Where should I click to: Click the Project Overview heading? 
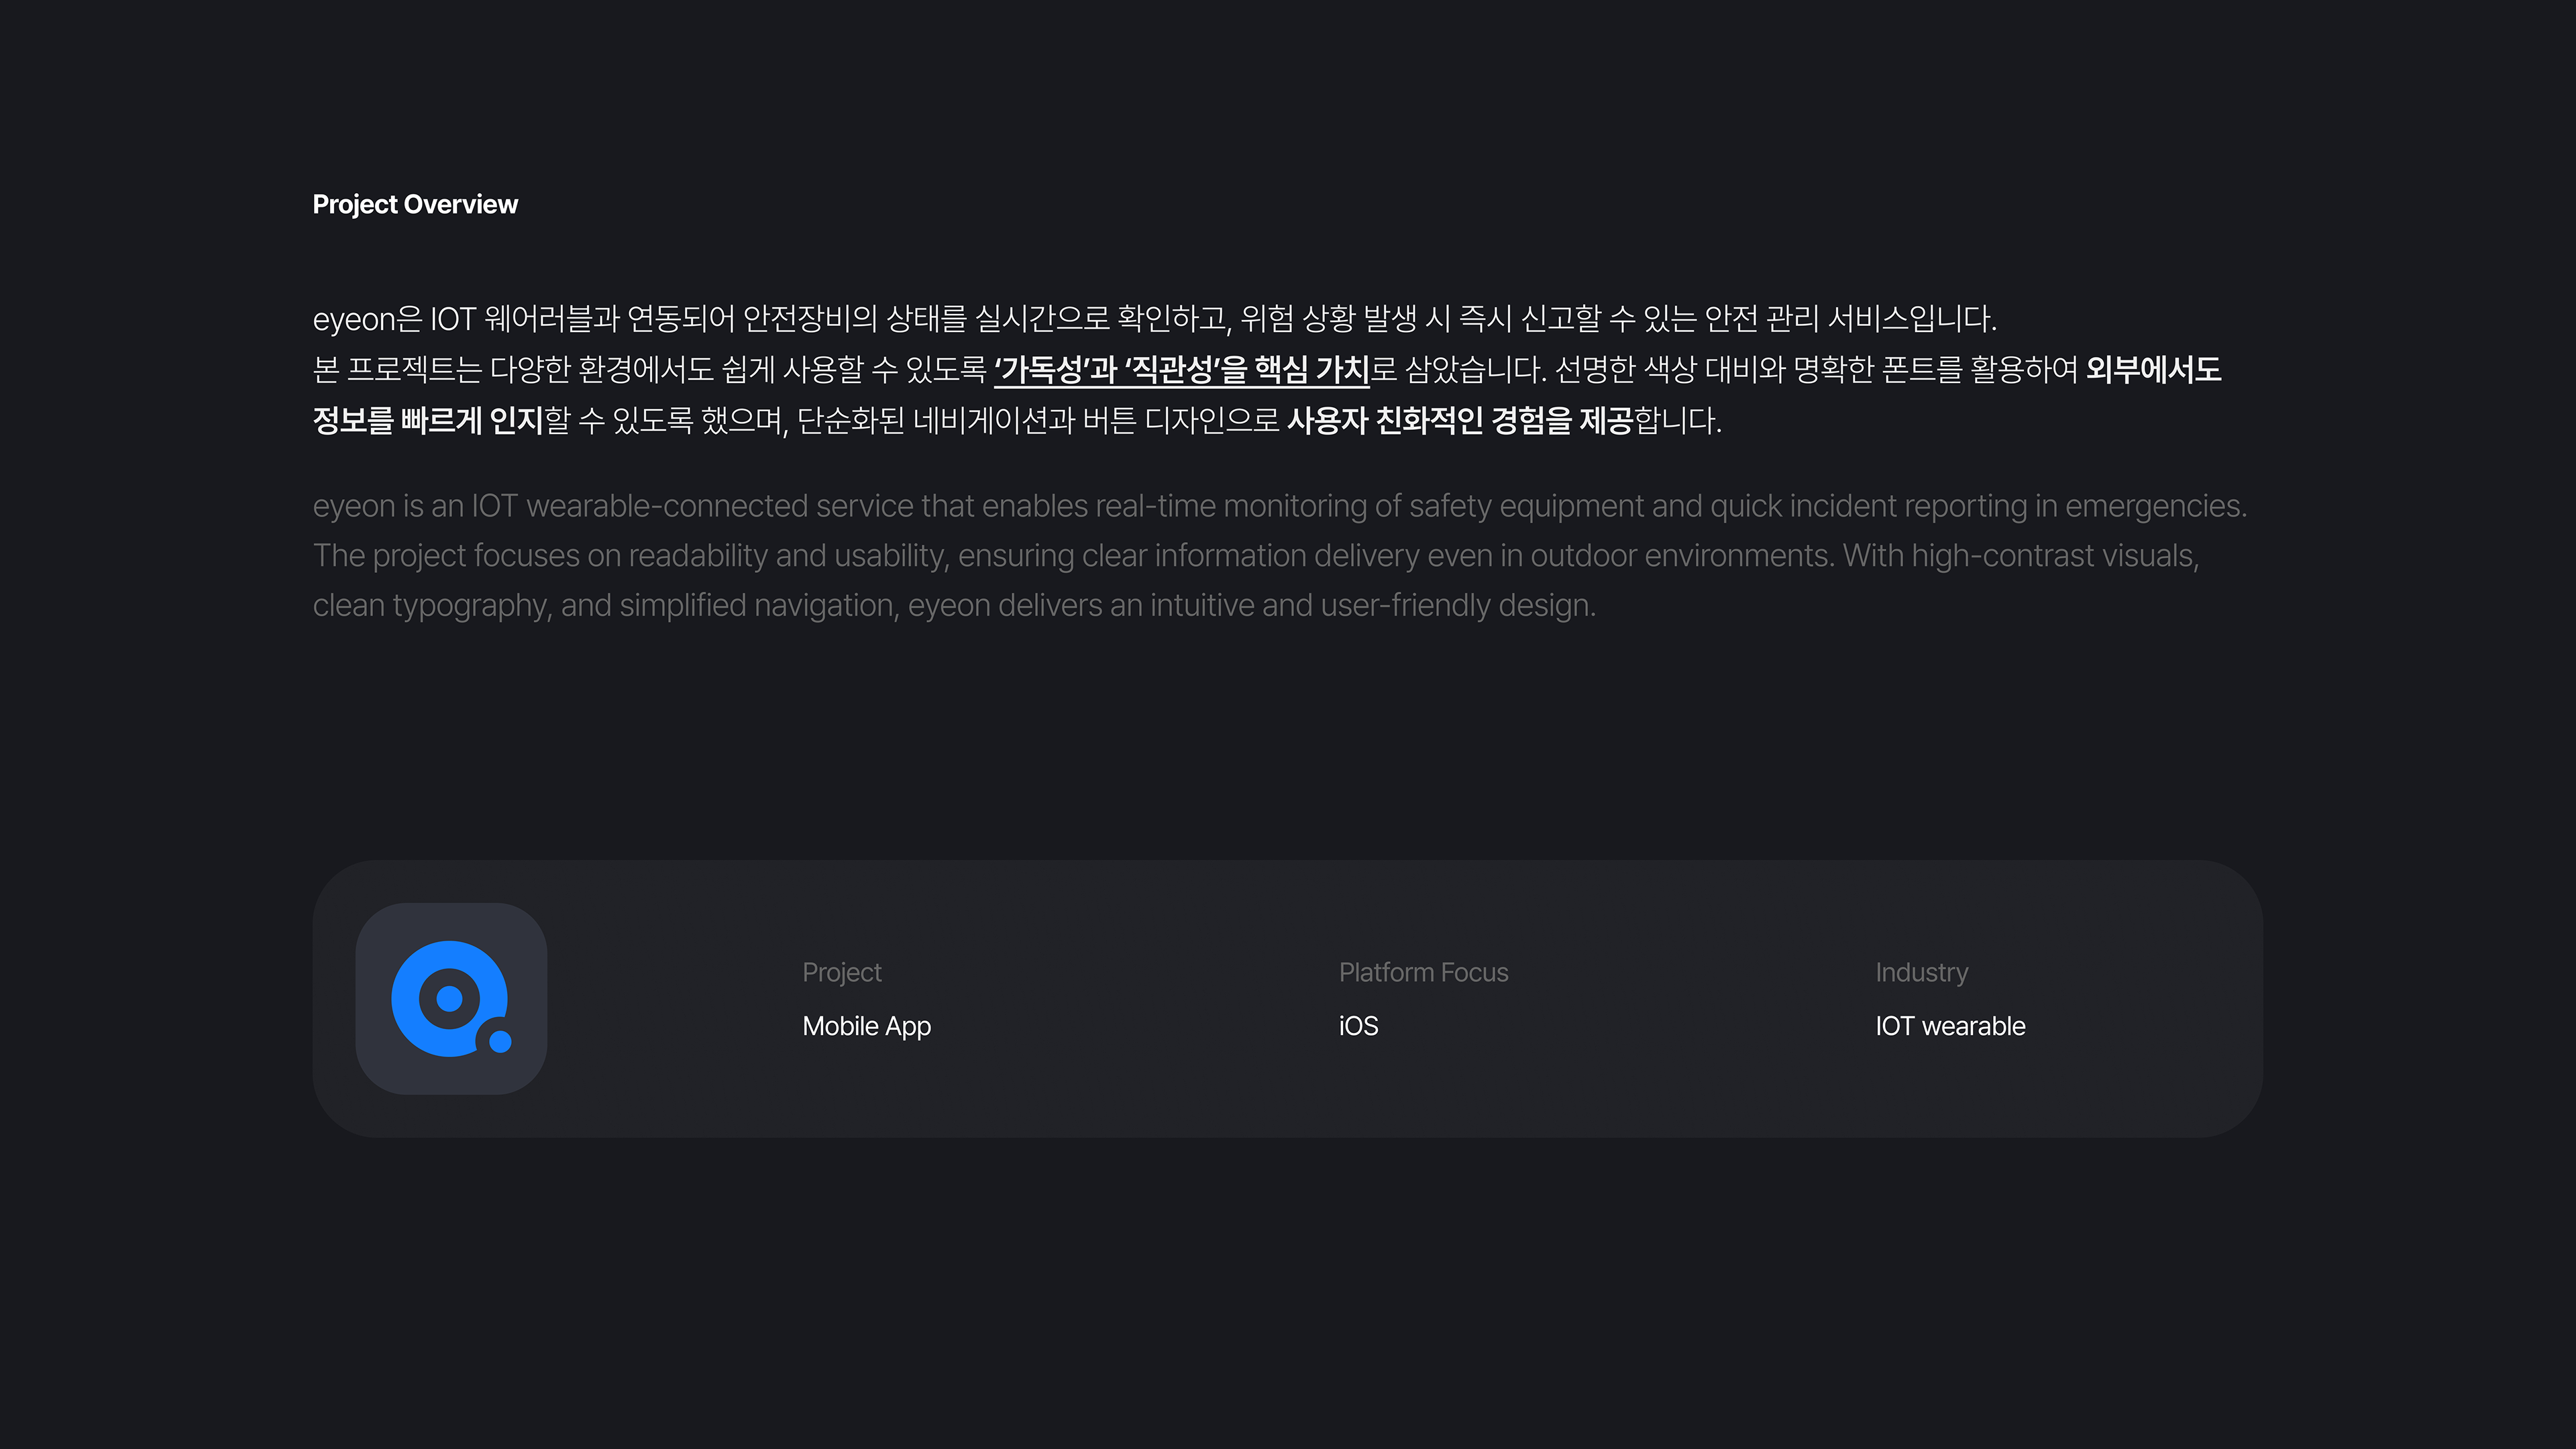coord(415,204)
